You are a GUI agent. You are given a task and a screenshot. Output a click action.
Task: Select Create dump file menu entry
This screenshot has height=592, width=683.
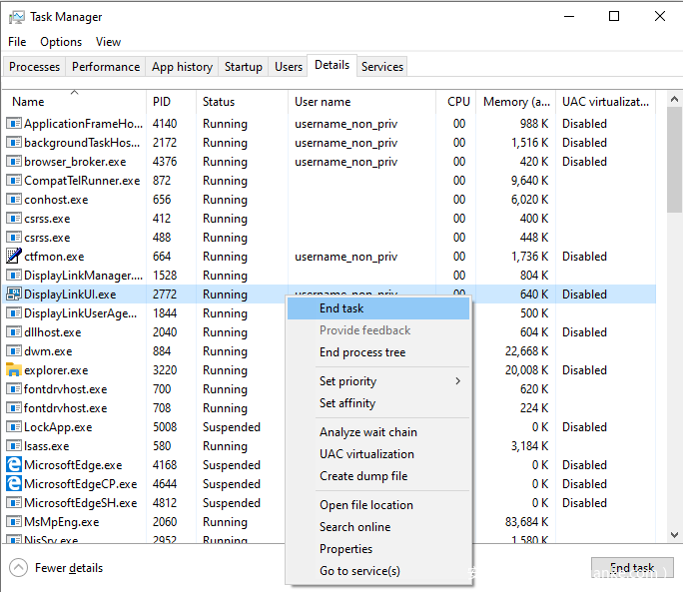tap(363, 476)
